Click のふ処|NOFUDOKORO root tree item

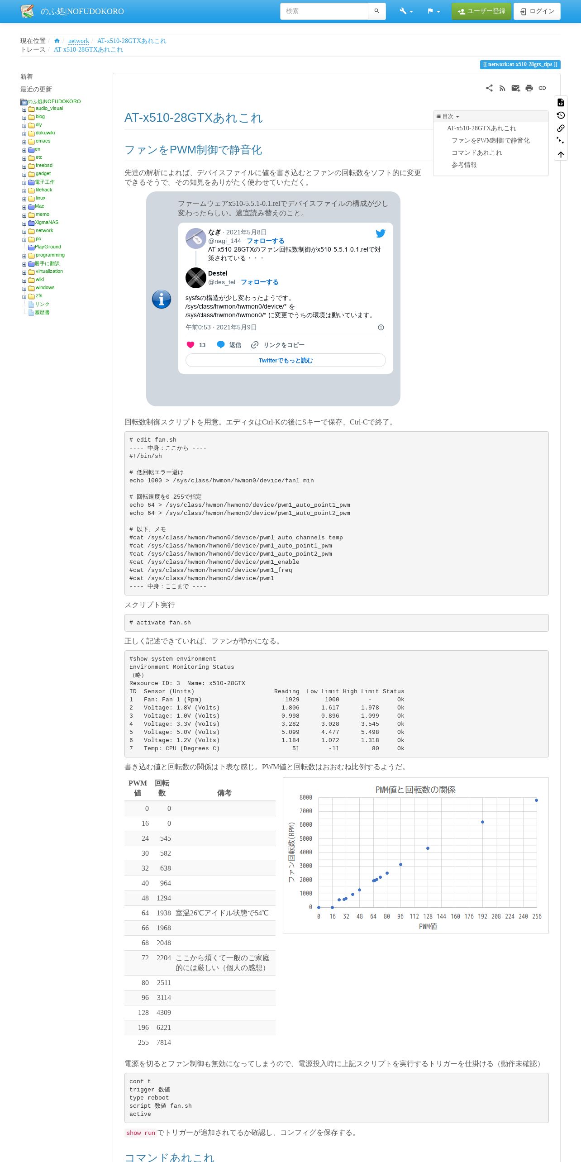coord(54,102)
